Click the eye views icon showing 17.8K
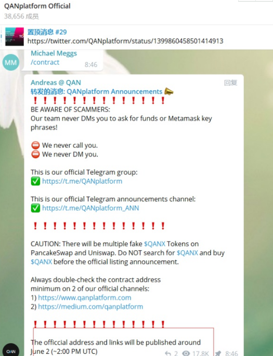The image size is (273, 356). [186, 353]
